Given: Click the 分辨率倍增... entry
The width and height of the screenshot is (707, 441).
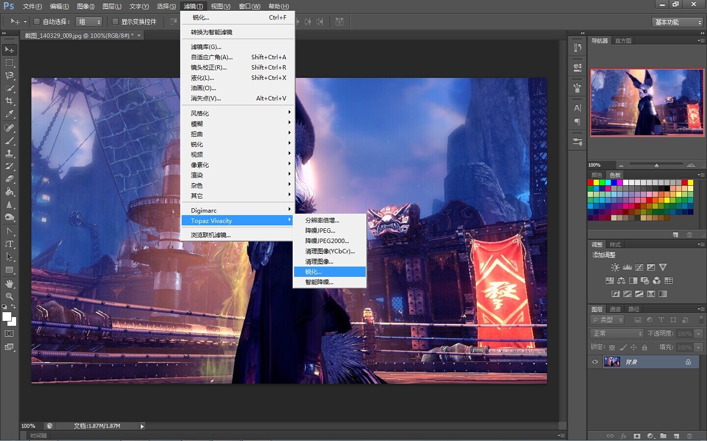Looking at the screenshot, I should pyautogui.click(x=329, y=220).
